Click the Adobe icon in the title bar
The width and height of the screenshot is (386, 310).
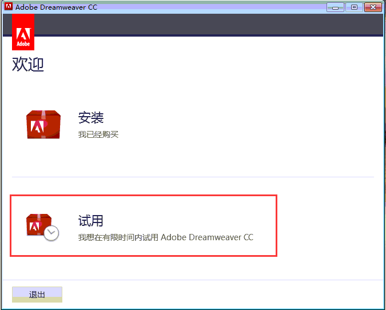(9, 7)
